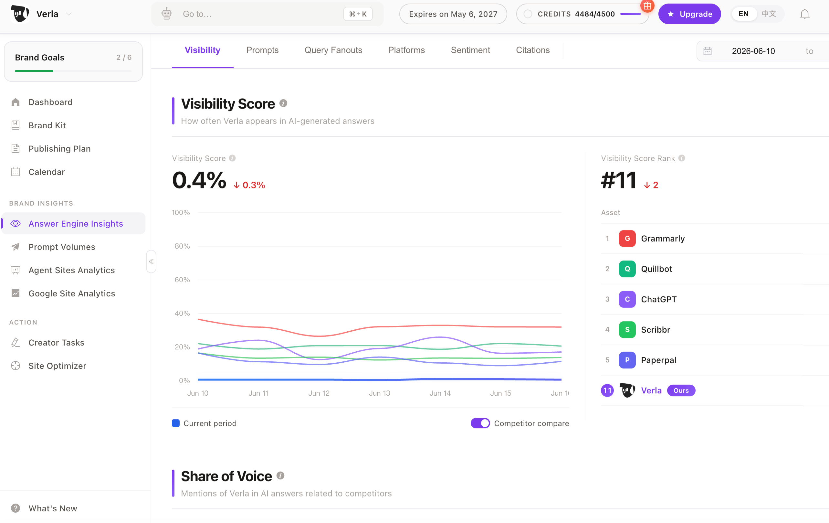Click the Verla avatar in the rank list

click(x=627, y=390)
